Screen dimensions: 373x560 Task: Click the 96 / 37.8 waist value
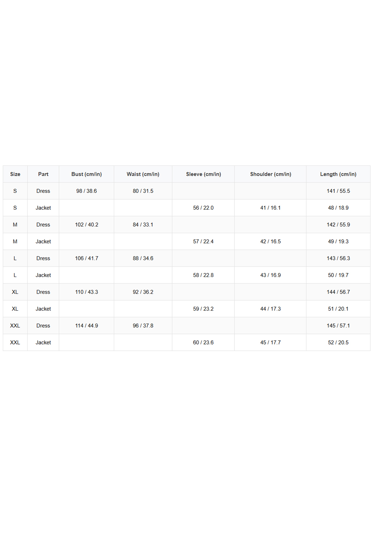[x=143, y=325]
